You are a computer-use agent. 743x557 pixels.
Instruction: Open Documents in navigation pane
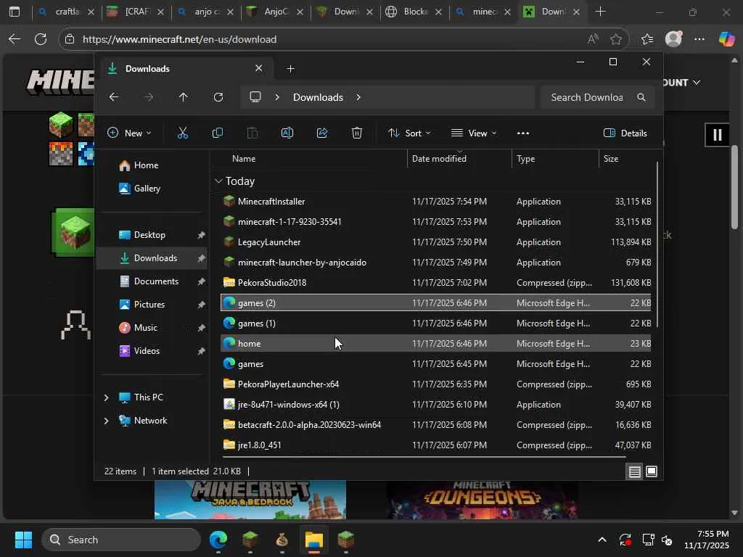coord(153,281)
